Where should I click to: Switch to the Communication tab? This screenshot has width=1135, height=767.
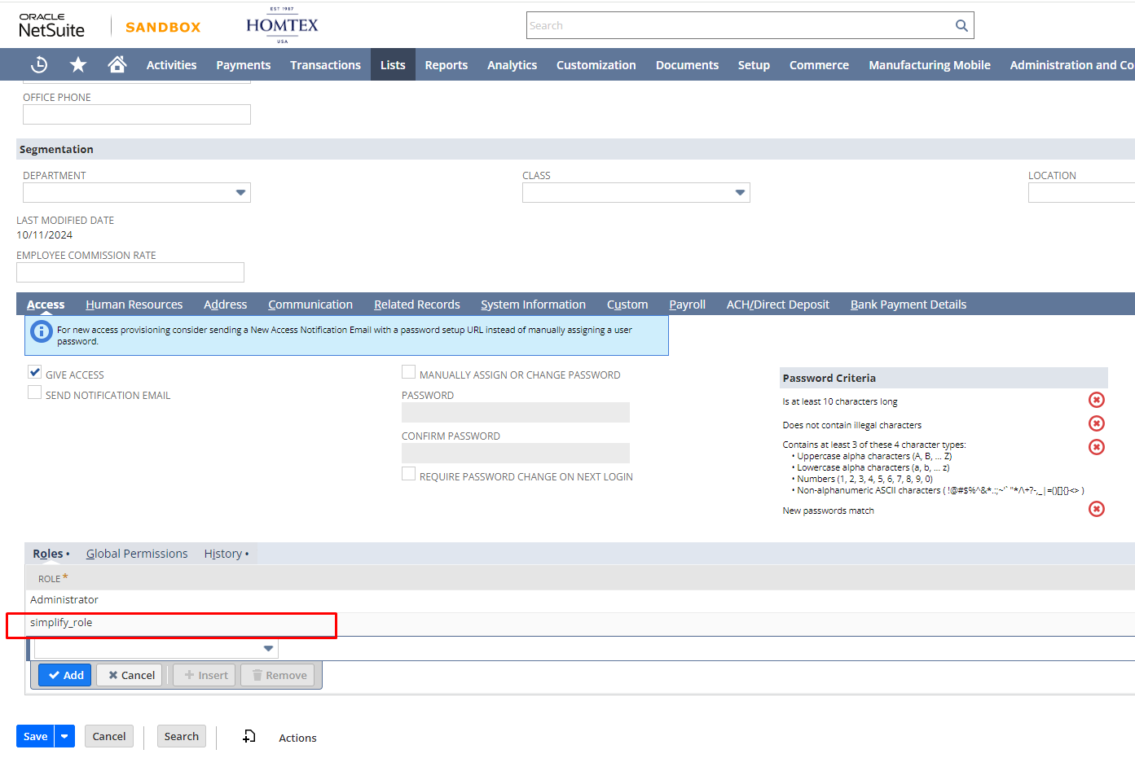[x=310, y=305]
